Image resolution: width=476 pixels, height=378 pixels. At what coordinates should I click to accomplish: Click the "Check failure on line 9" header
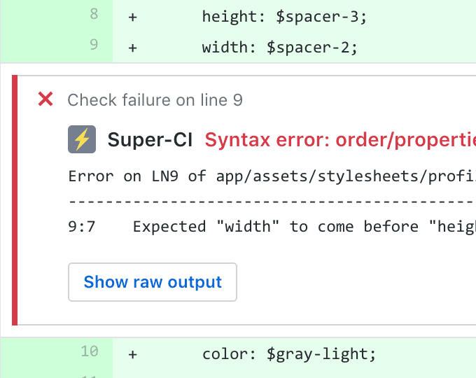[155, 100]
